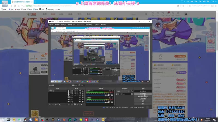This screenshot has width=218, height=122.
Task: Toggle visibility of the 开船 source
Action: (x=80, y=101)
